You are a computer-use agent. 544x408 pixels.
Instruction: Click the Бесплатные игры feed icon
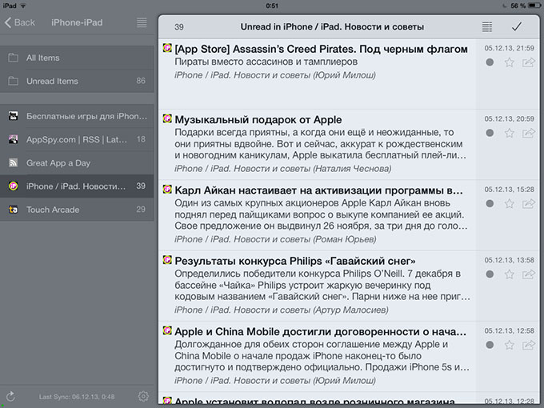tap(13, 116)
